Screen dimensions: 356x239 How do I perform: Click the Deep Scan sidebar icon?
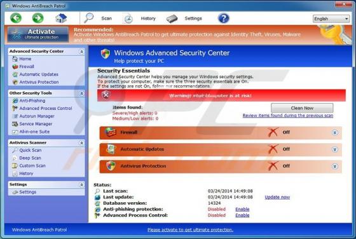click(15, 158)
